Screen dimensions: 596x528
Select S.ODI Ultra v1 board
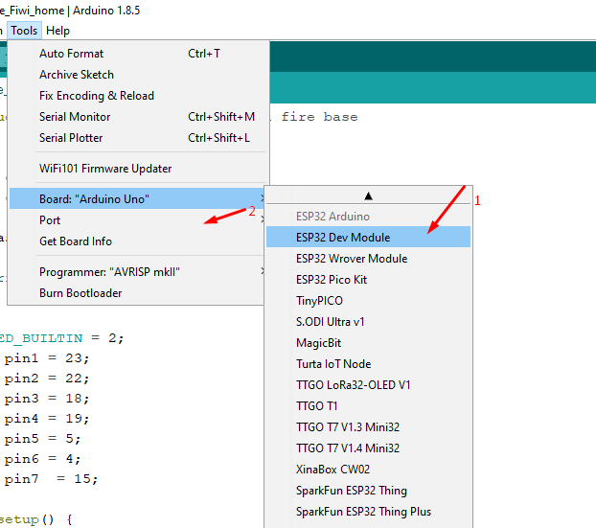(x=368, y=322)
